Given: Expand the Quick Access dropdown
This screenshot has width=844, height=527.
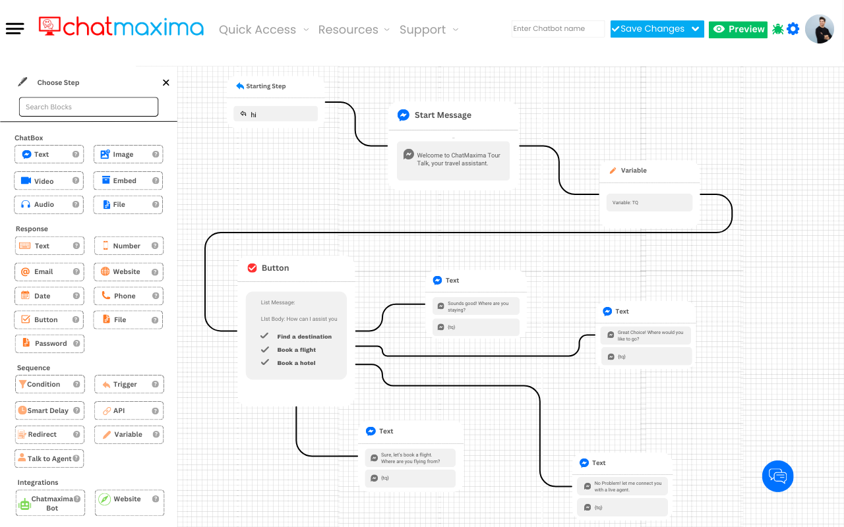Looking at the screenshot, I should [263, 30].
